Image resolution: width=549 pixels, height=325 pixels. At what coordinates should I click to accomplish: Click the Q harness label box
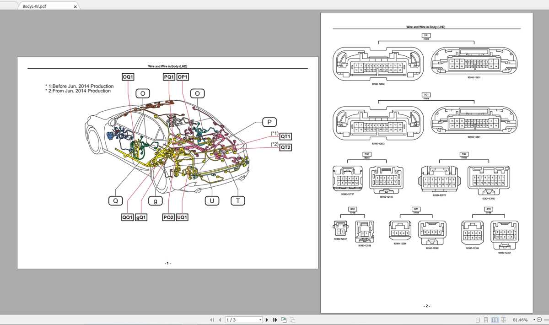116,200
